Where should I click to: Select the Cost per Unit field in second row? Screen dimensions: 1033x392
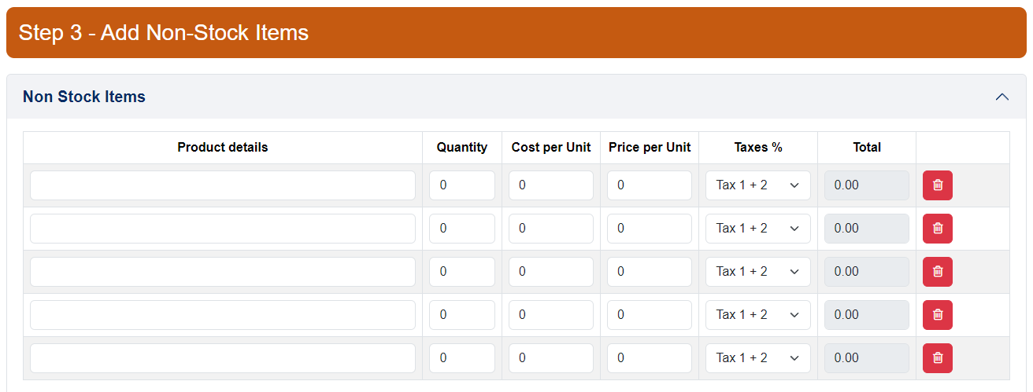click(x=551, y=229)
